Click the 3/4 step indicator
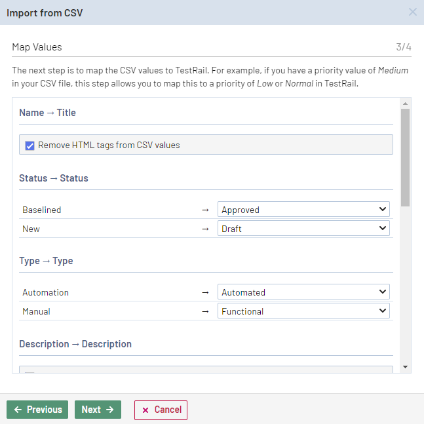The width and height of the screenshot is (424, 424). (403, 47)
